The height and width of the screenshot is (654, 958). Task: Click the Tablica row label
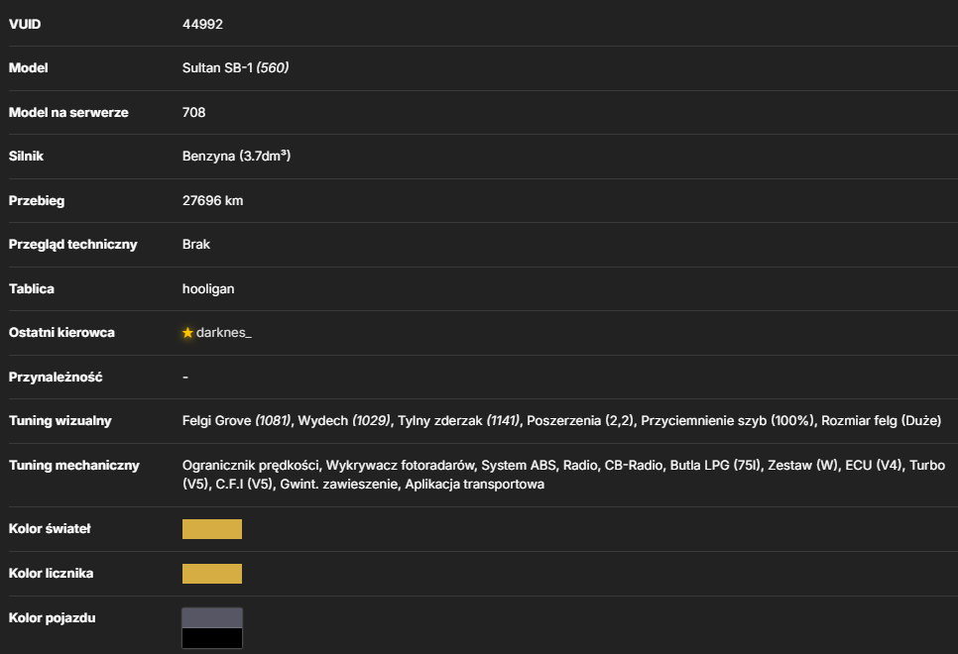click(32, 288)
